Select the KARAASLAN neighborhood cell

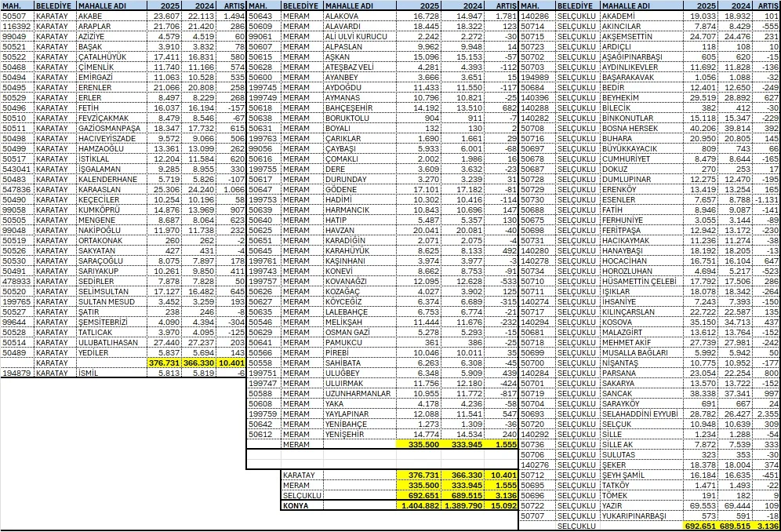pos(100,189)
